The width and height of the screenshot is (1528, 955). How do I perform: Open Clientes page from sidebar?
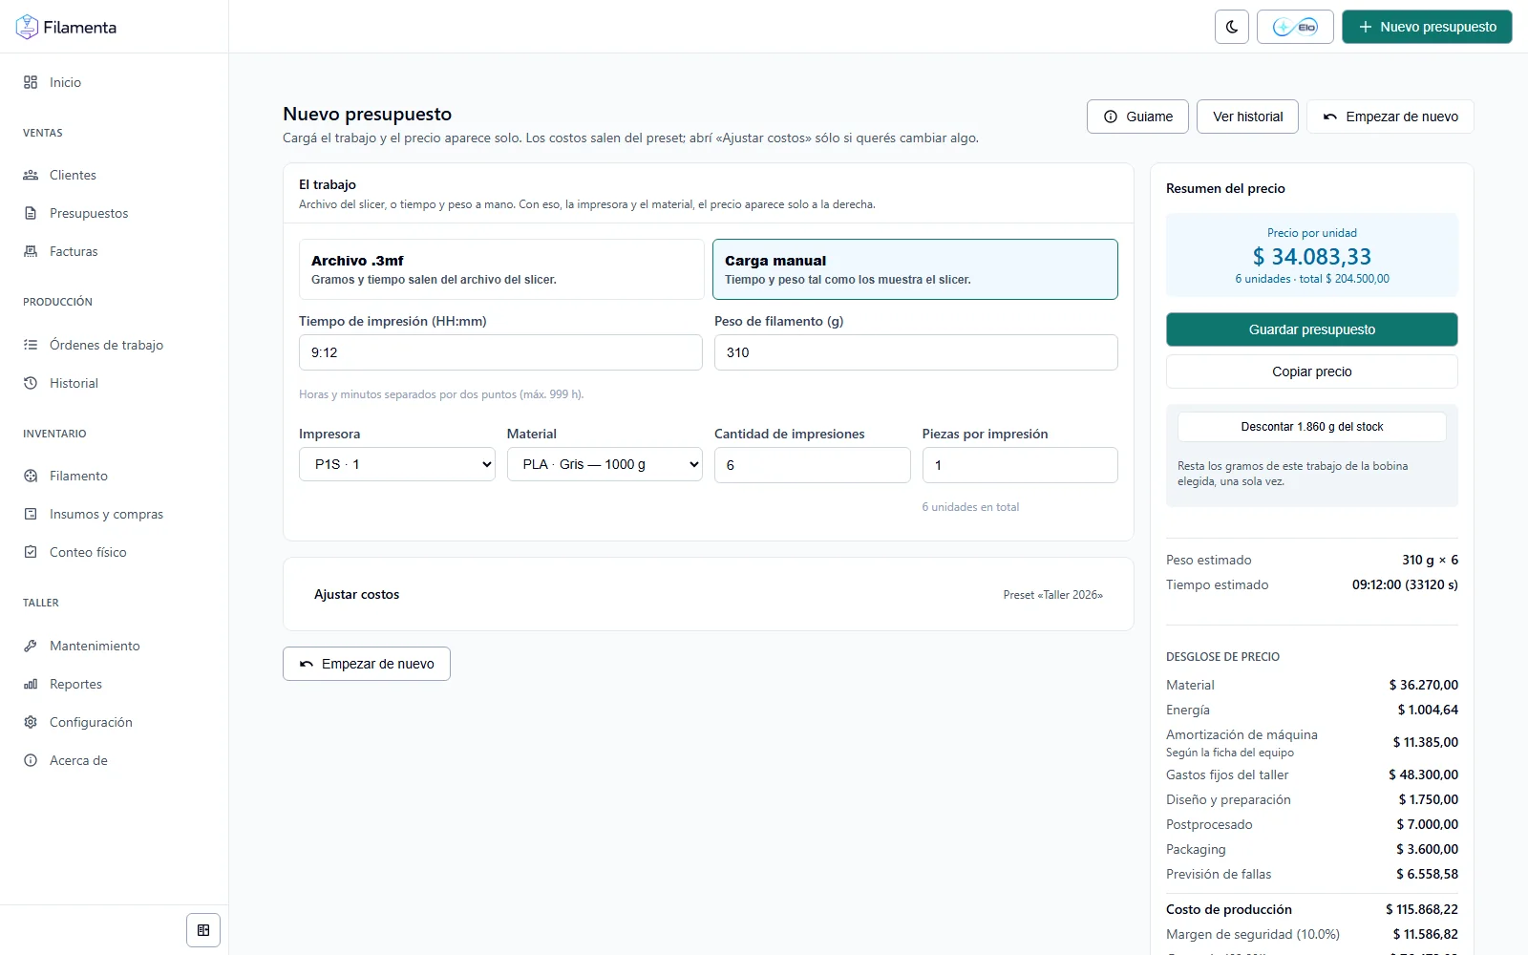click(115, 175)
